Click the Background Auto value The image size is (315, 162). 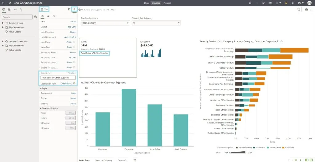(x=73, y=93)
